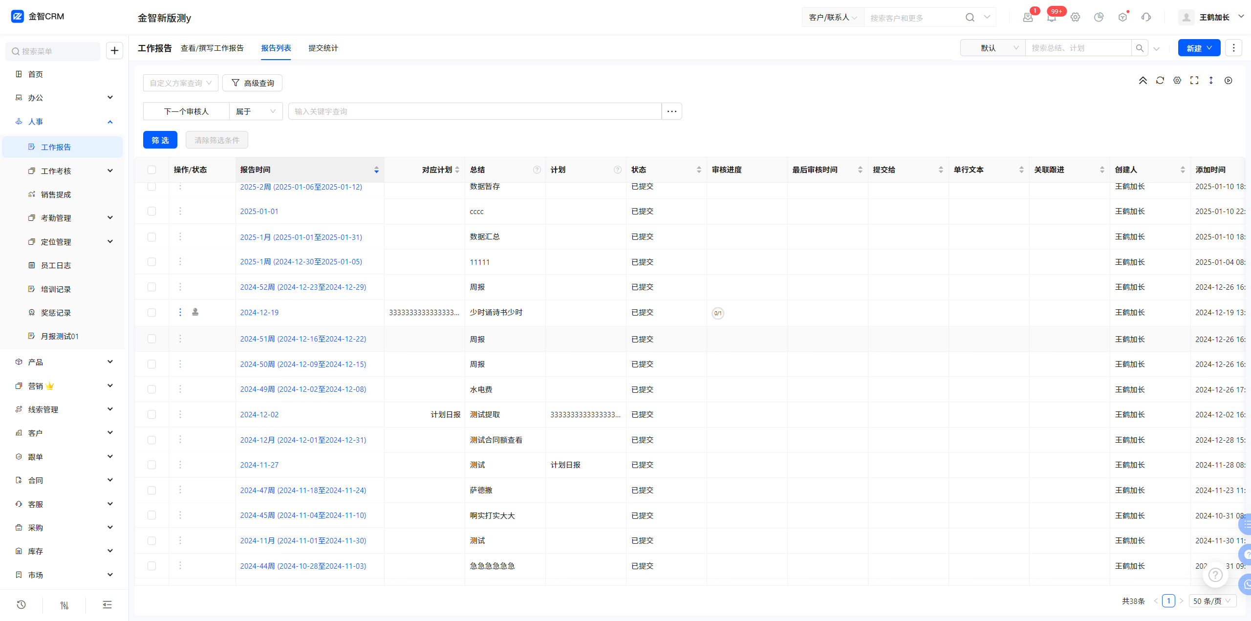Open 查看/撰写工作报告 tab

coord(212,48)
